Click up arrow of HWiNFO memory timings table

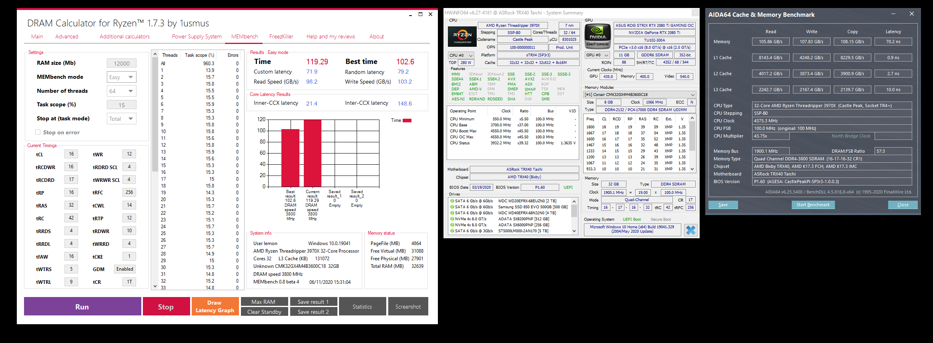(x=692, y=118)
